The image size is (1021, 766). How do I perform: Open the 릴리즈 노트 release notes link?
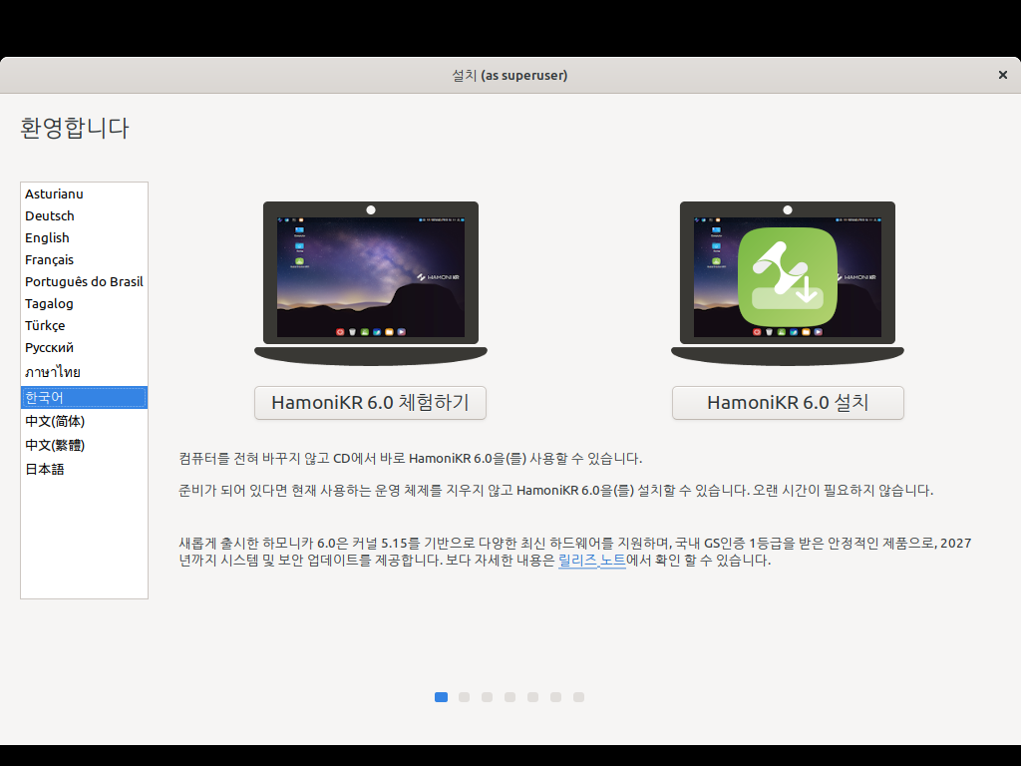591,561
